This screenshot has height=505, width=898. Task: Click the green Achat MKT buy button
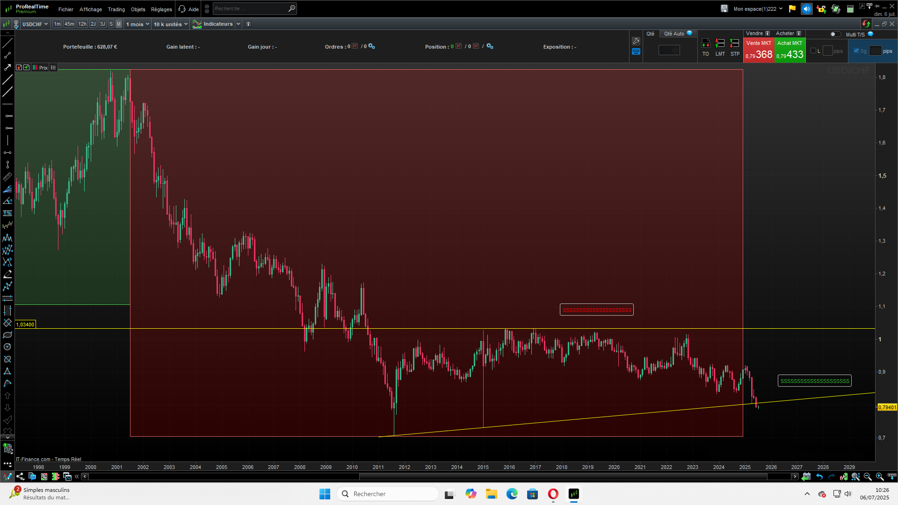click(789, 50)
